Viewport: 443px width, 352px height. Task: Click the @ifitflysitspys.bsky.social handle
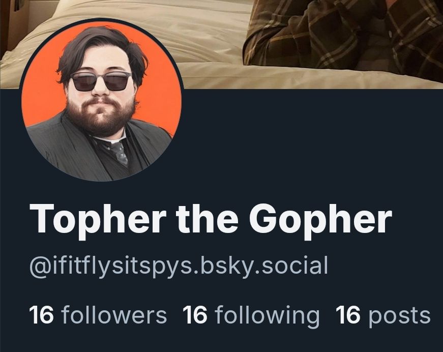[179, 265]
